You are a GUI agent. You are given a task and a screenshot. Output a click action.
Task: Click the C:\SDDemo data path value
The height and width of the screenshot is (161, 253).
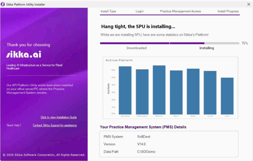tap(146, 152)
